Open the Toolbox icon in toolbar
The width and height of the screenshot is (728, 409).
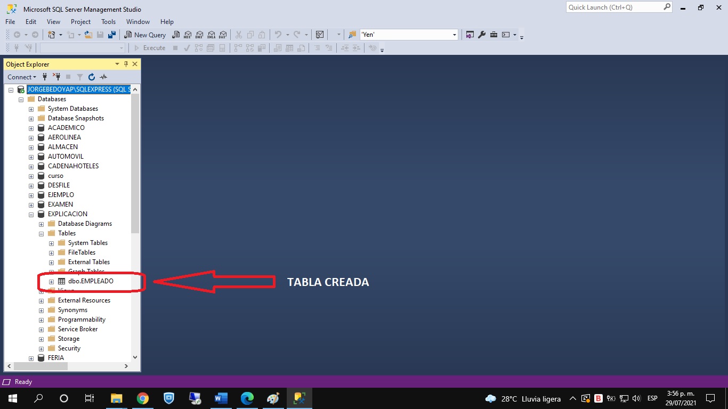coord(494,35)
